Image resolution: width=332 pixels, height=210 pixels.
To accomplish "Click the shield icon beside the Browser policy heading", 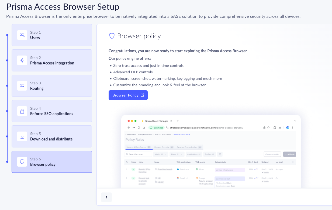I will pyautogui.click(x=112, y=36).
